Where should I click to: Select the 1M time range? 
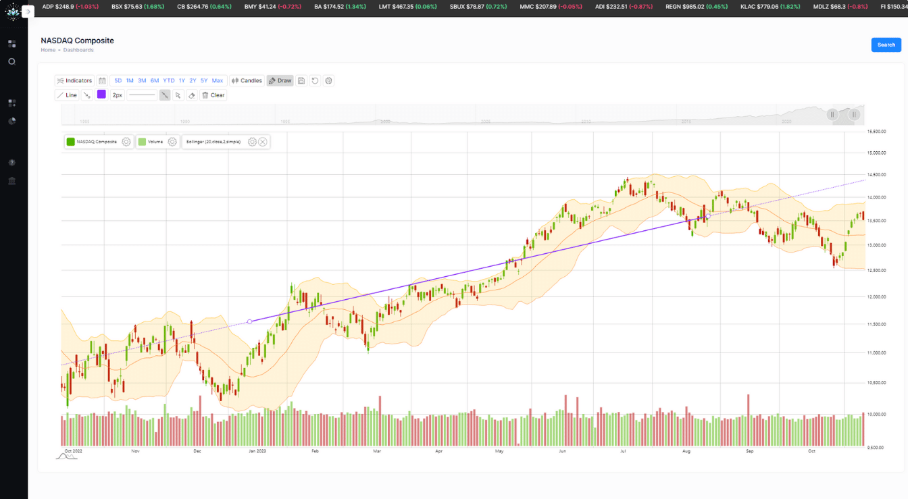(130, 80)
